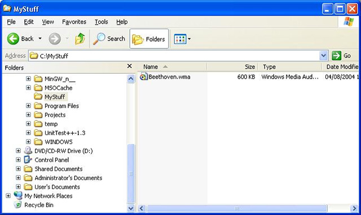Open the Tools menu
The image size is (361, 215).
tap(102, 22)
